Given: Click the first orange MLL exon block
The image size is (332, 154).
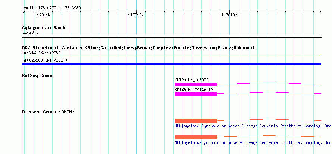Looking at the screenshot, I should [x=196, y=121].
